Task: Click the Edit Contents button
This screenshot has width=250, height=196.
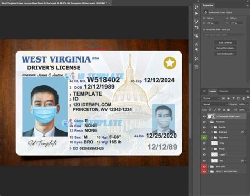Action: (x=225, y=43)
